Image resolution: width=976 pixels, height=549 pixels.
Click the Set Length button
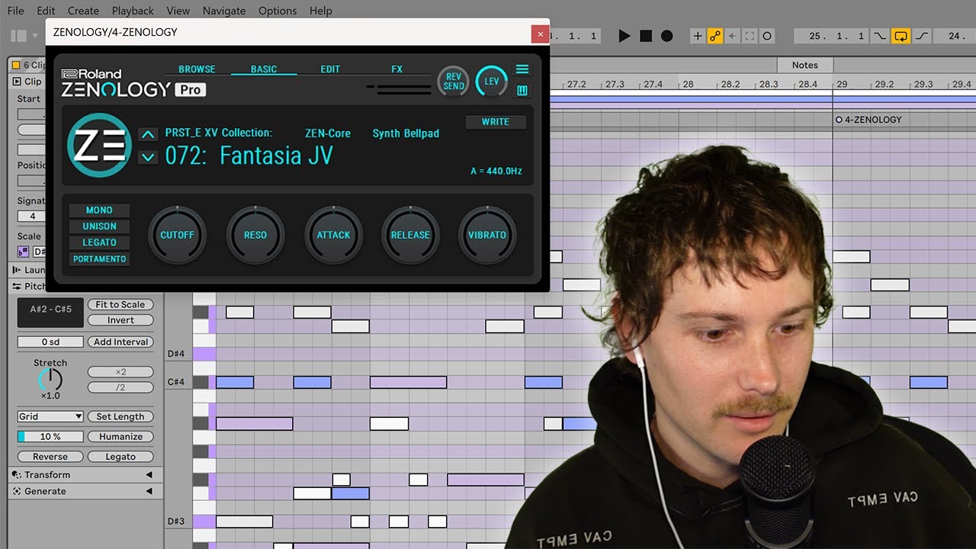(120, 417)
